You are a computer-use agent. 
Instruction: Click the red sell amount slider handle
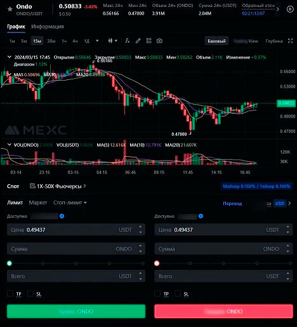click(x=157, y=264)
